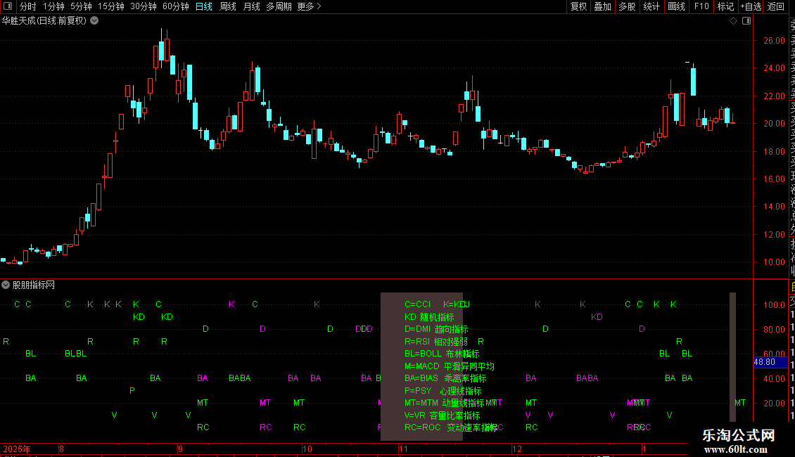Switch to 月线 monthly chart

[x=251, y=6]
